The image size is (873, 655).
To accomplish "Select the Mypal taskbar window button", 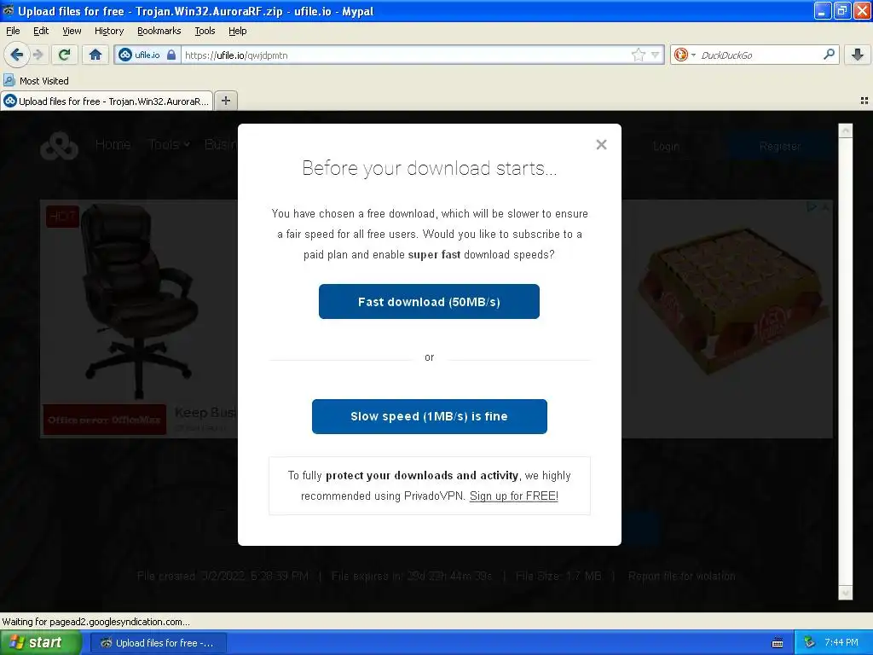I will [158, 643].
